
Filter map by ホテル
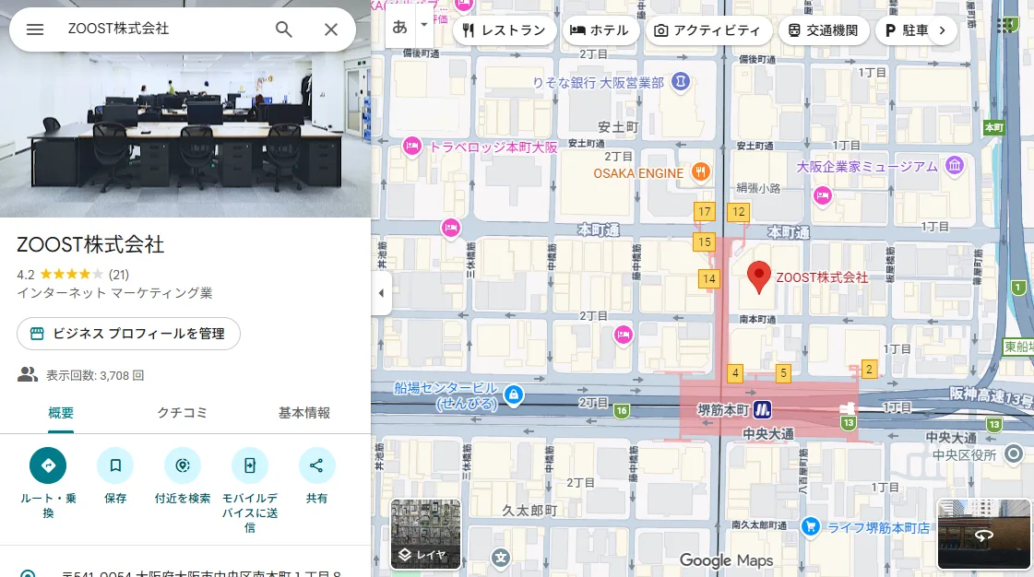[600, 30]
